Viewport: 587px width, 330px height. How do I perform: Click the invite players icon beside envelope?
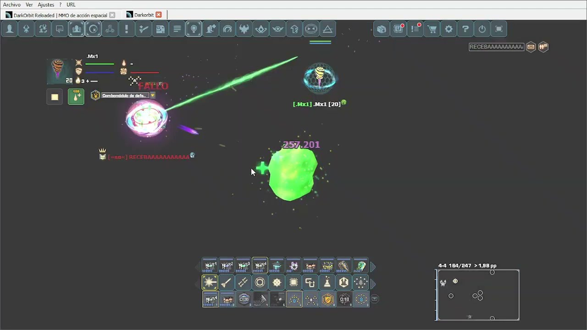click(543, 47)
